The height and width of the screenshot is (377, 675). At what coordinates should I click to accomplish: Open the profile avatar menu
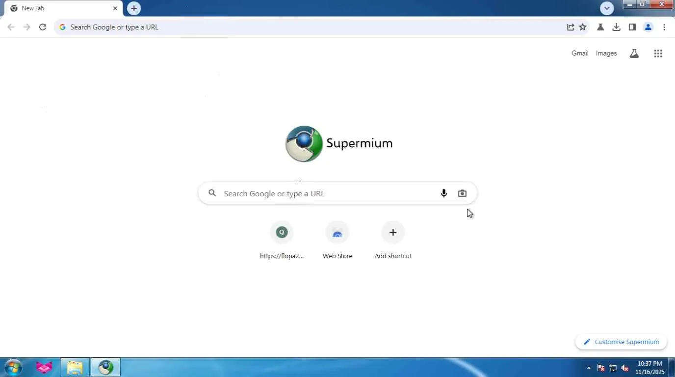pyautogui.click(x=648, y=27)
